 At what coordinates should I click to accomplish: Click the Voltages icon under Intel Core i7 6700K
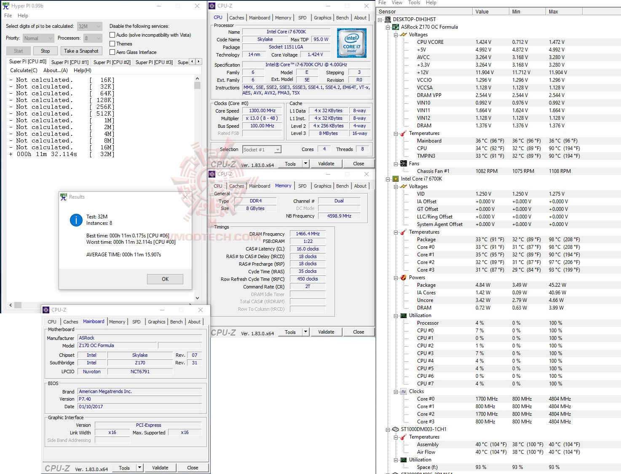tap(403, 186)
